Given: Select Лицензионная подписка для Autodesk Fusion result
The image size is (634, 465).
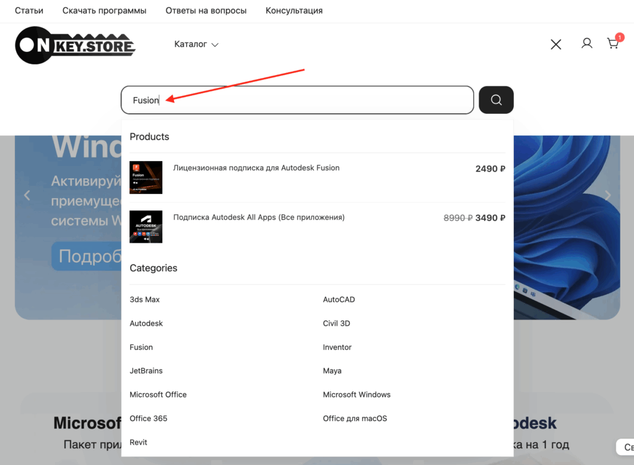Looking at the screenshot, I should tap(256, 168).
